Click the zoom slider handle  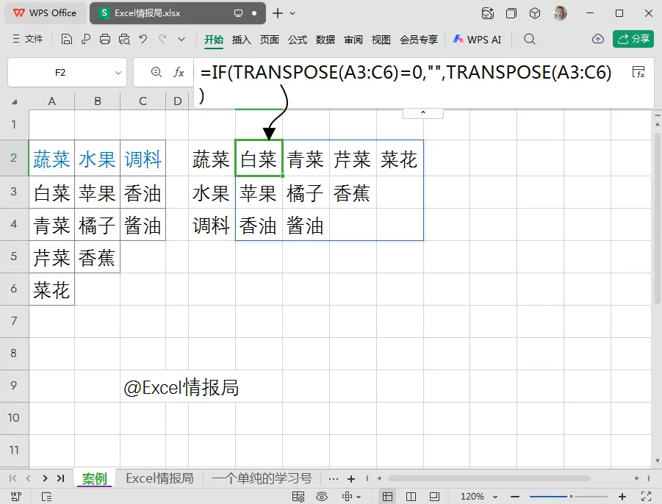[x=571, y=497]
